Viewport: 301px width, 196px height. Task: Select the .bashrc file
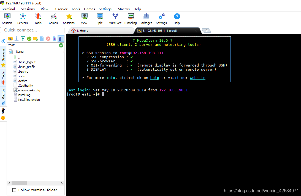[x=21, y=71]
